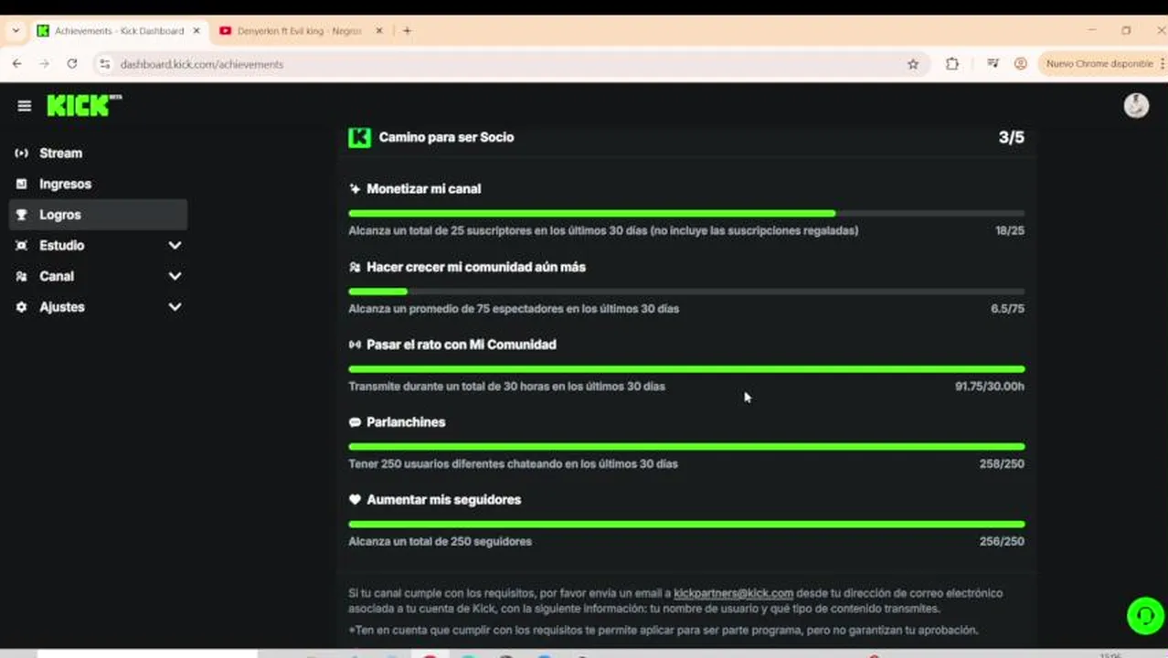Click the Pasar el rato con Mi Comunidad title
Viewport: 1168px width, 658px height.
pyautogui.click(x=462, y=345)
